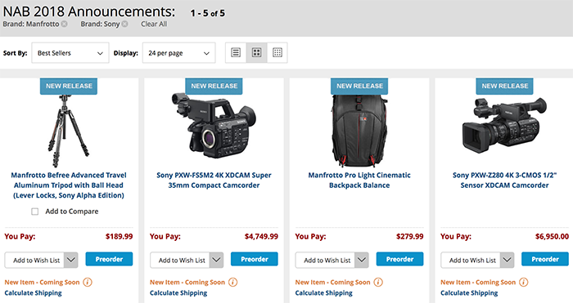The height and width of the screenshot is (303, 573).
Task: Remove the Manfrotto brand filter
Action: 65,24
